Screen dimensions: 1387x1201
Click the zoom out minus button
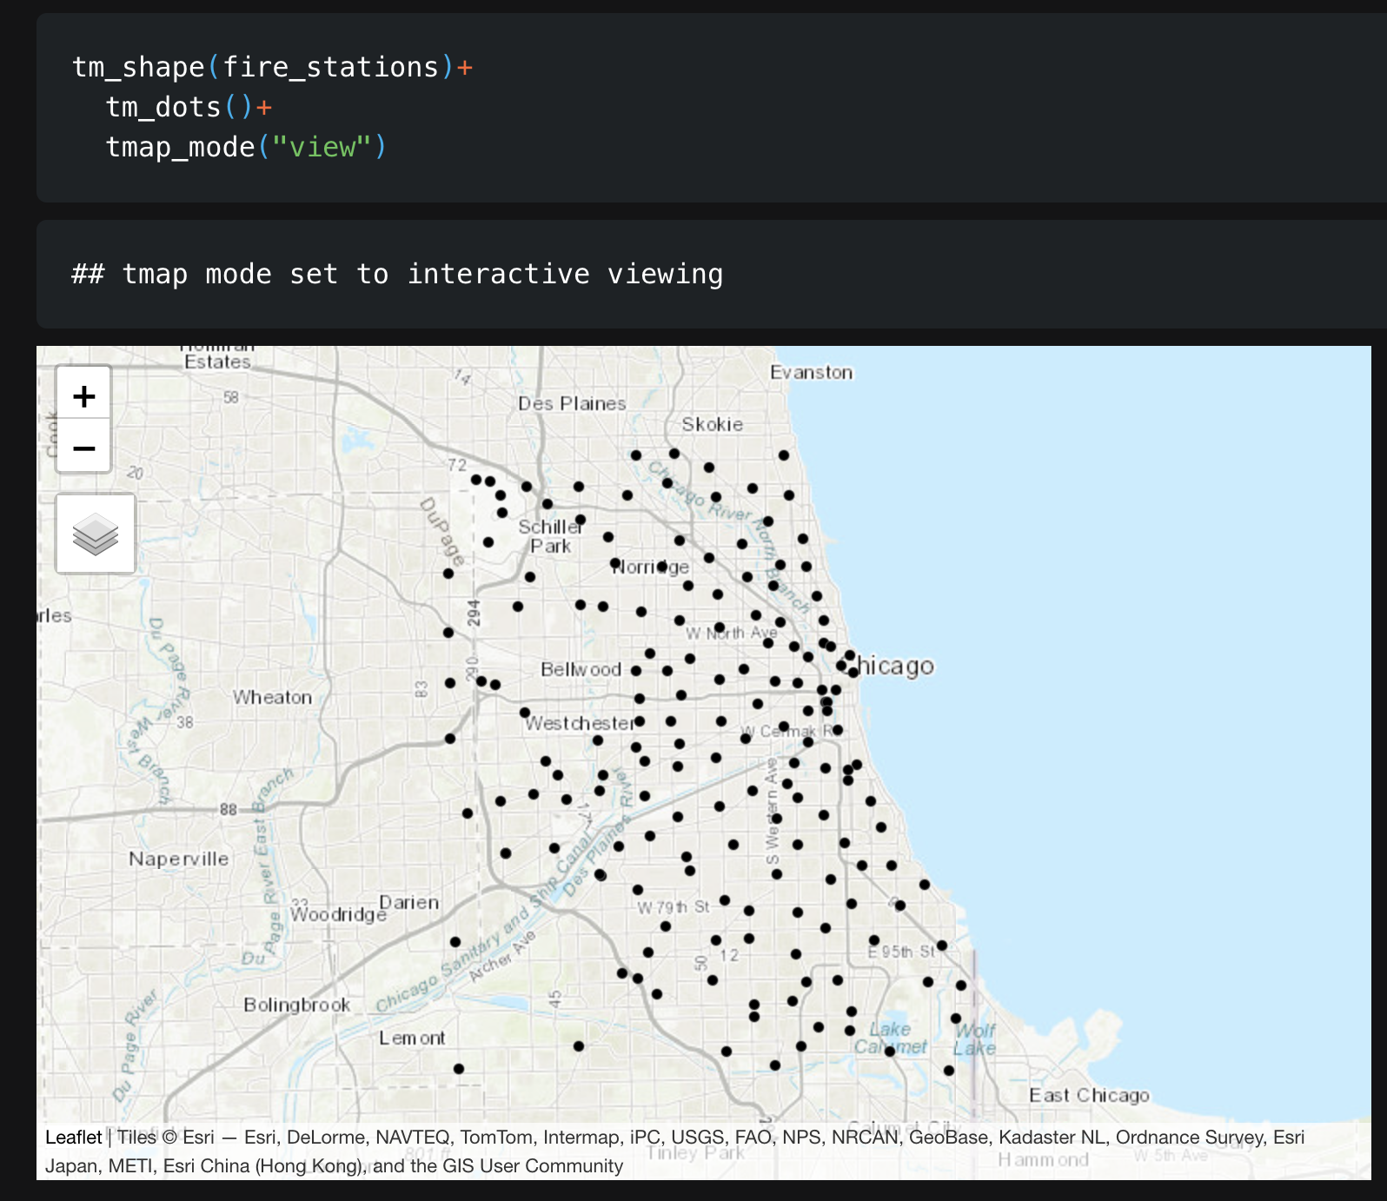click(x=83, y=448)
